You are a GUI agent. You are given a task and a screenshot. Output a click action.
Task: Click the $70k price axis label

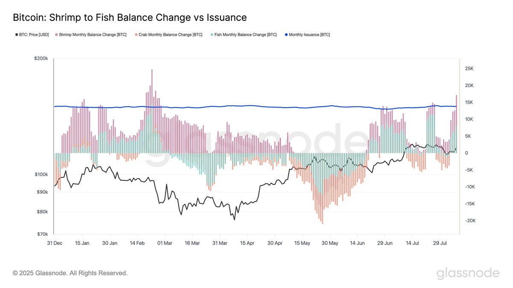[42, 234]
